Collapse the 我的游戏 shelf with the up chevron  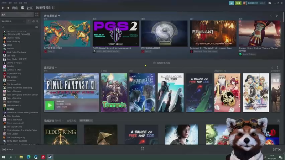(x=278, y=121)
